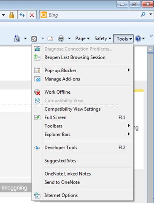Click the Internet Options icon

[x=37, y=195]
